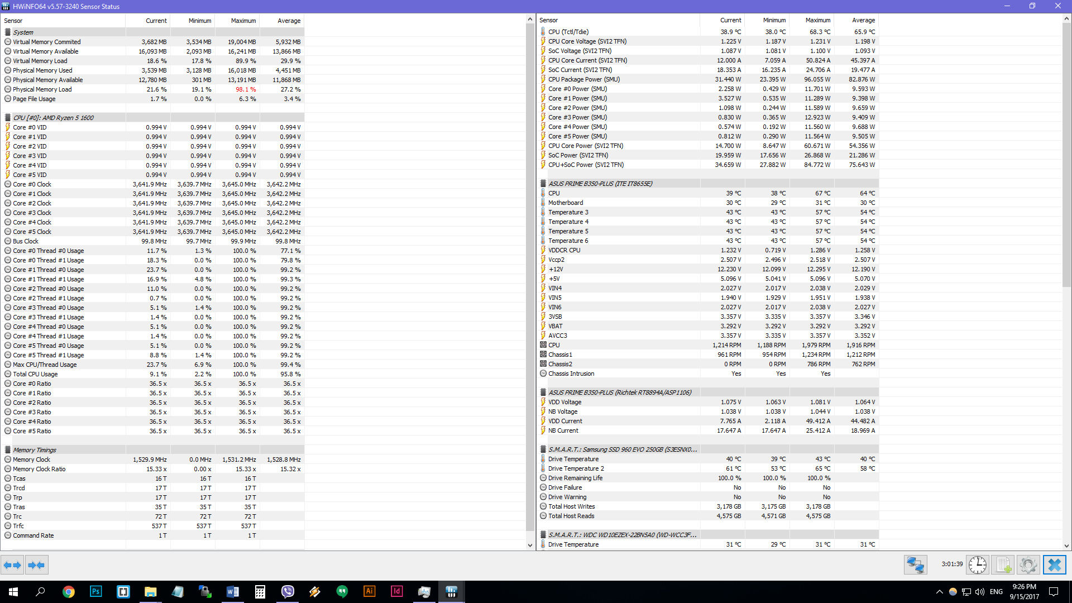The image size is (1072, 603).
Task: Click the expand panes arrows button
Action: coord(12,565)
